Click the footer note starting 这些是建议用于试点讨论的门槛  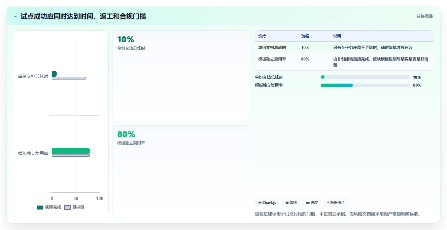coord(337,214)
